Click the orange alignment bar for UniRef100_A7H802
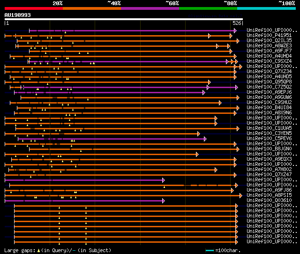Screen dimensions: 300x254 [x=112, y=170]
